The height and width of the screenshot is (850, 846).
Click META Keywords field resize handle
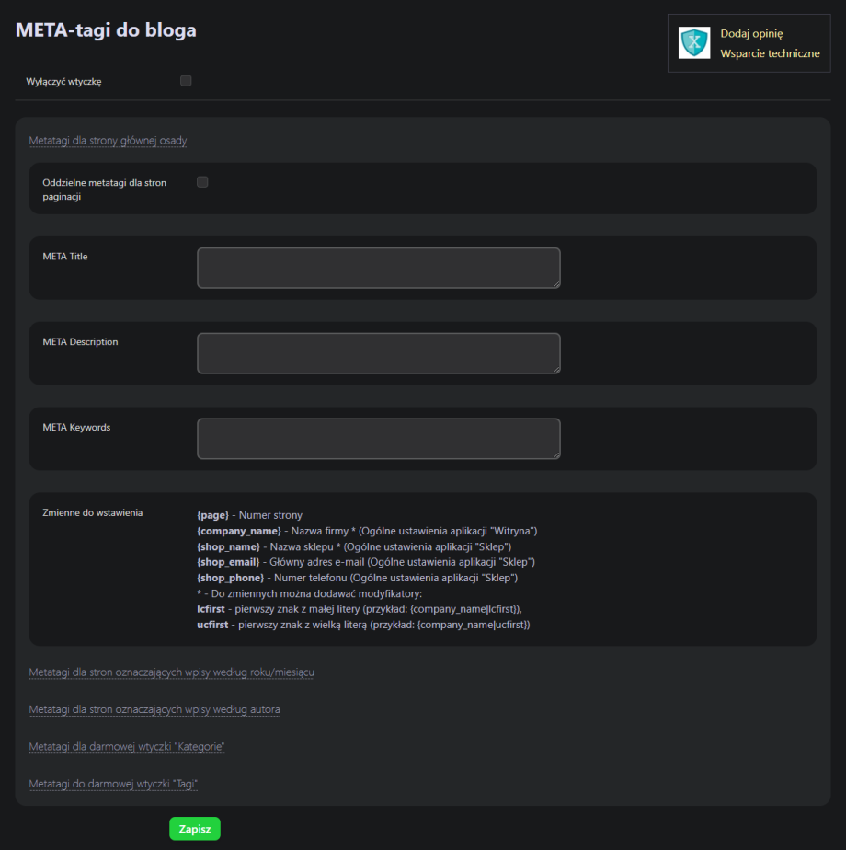(555, 454)
